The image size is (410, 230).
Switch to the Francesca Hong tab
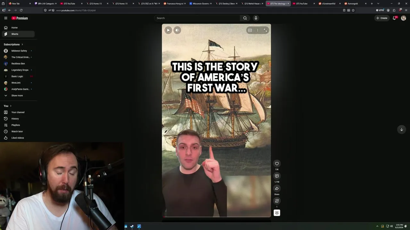click(x=175, y=4)
